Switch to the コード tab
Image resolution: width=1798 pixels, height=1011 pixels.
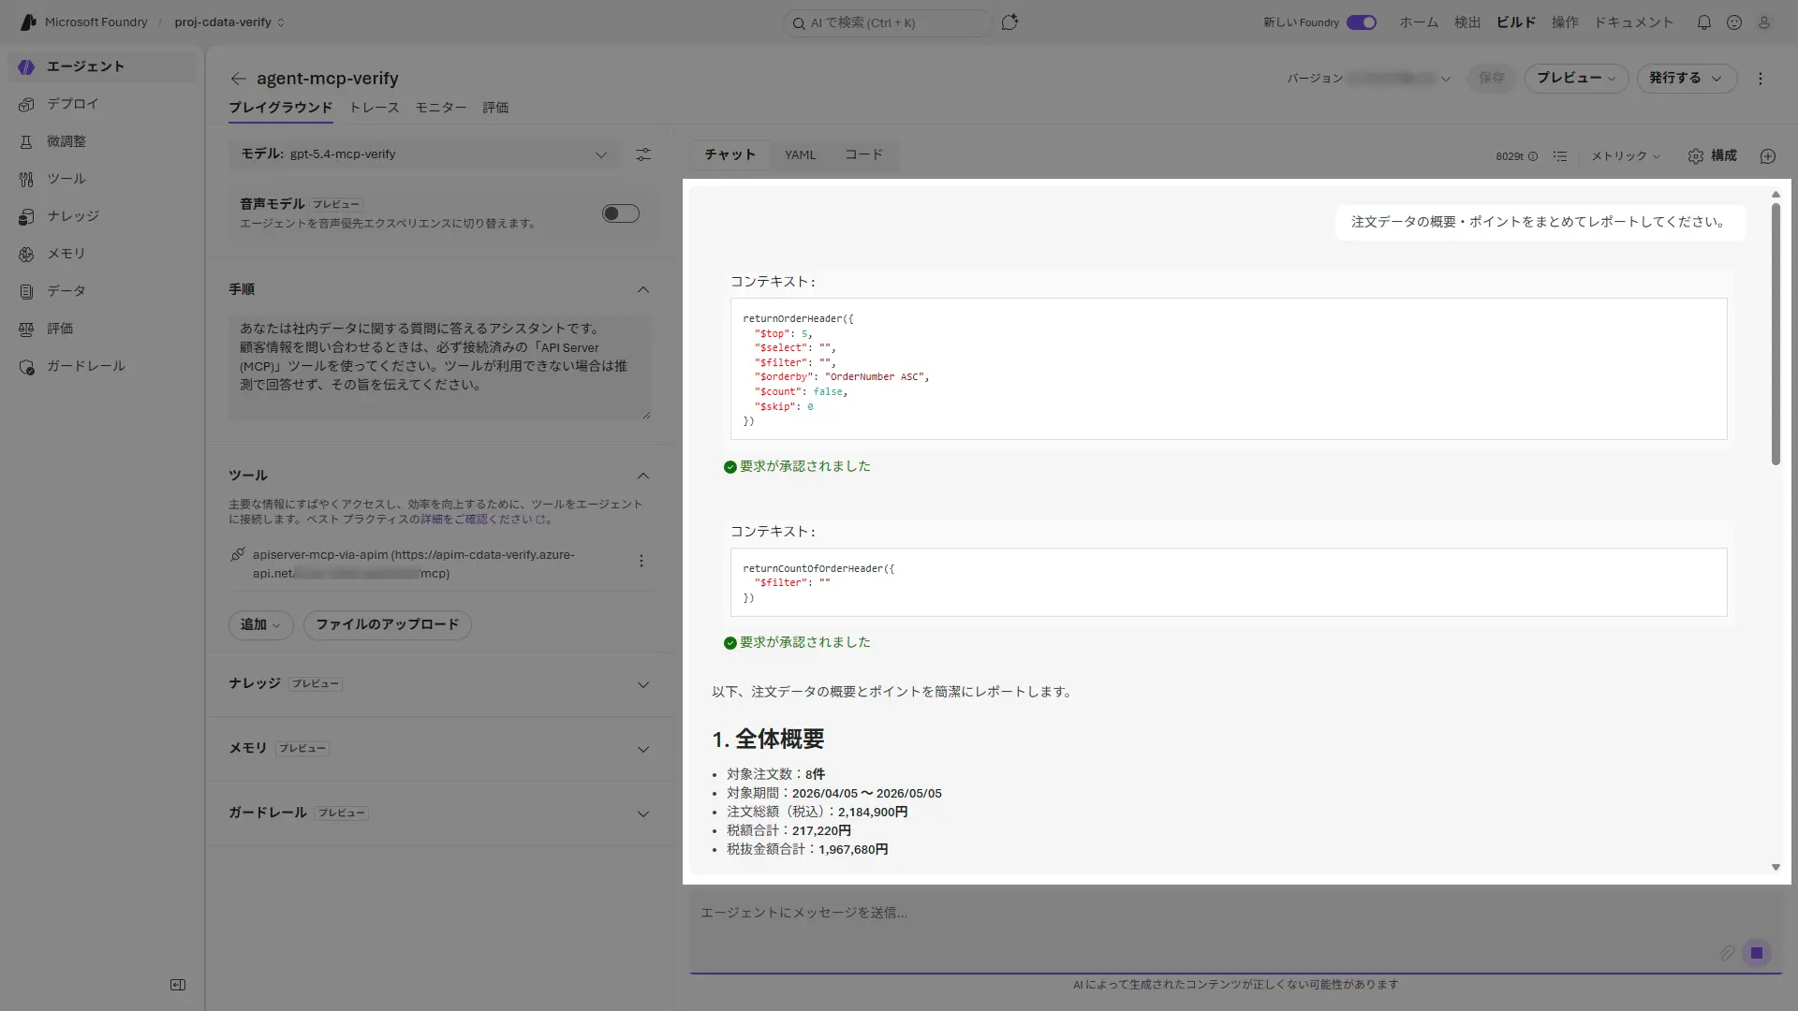coord(863,155)
